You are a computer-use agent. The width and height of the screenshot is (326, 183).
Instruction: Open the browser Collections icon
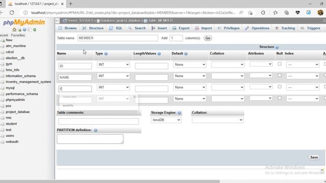pyautogui.click(x=286, y=13)
